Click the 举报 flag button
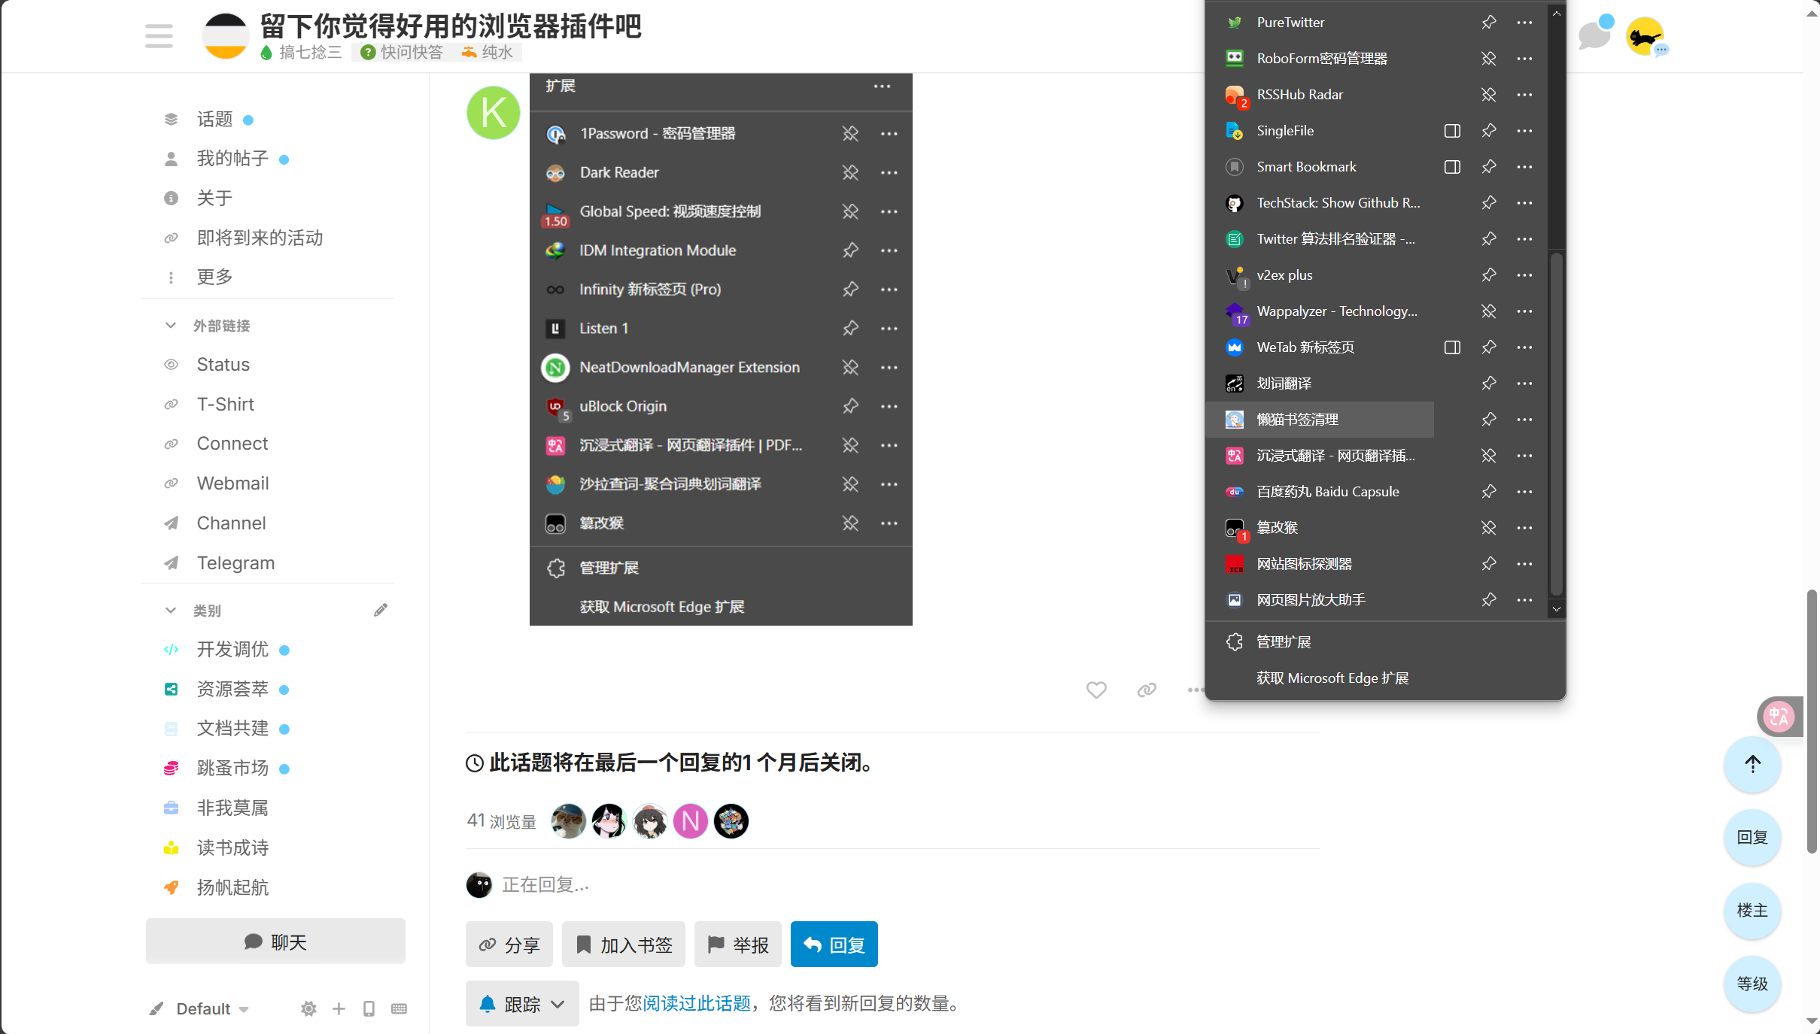Viewport: 1820px width, 1034px height. [737, 945]
